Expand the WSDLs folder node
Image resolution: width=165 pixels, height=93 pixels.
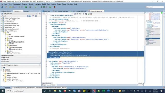point(5,51)
